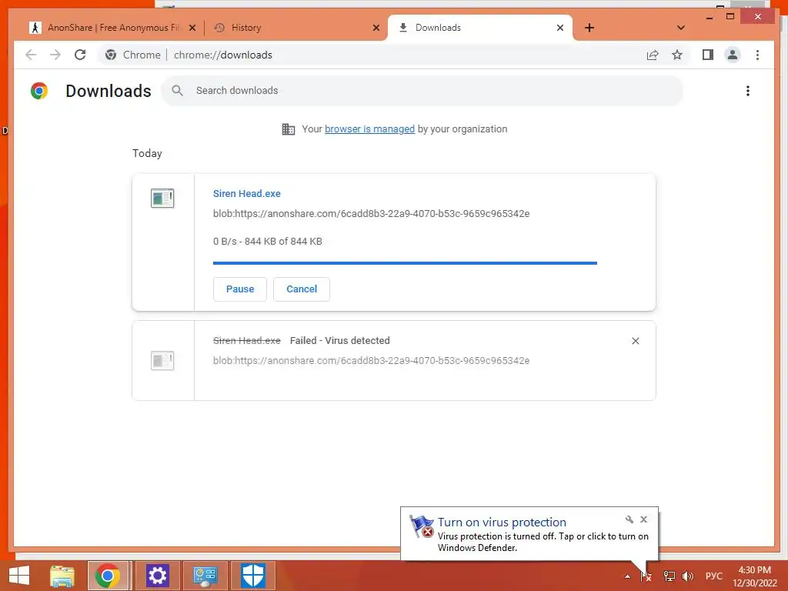This screenshot has width=788, height=591.
Task: Expand the tab search chevron
Action: 681,28
